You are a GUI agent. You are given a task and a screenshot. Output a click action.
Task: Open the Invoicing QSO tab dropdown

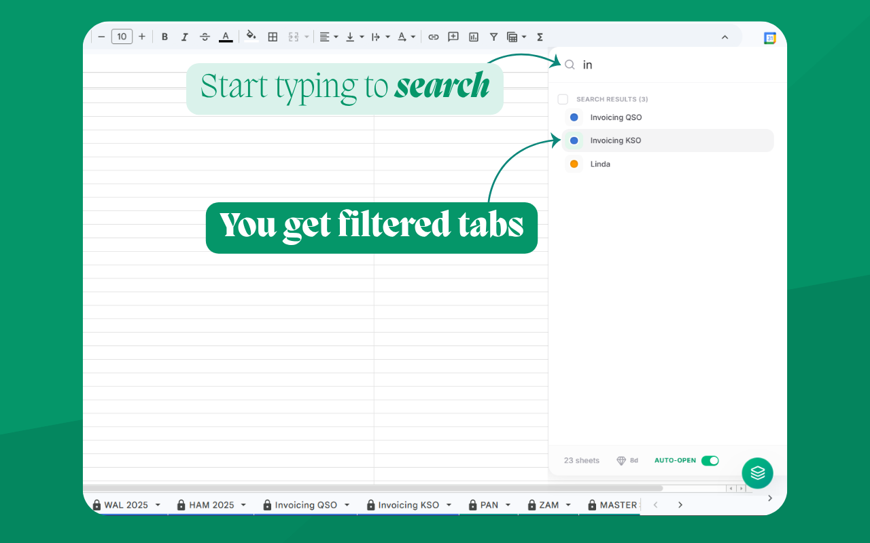[347, 504]
